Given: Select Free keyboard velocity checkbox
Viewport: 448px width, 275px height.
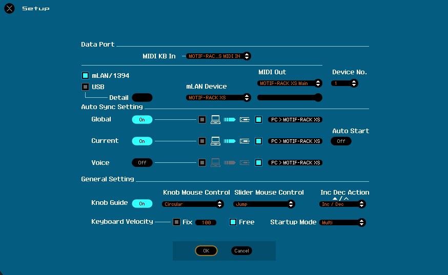Looking at the screenshot, I should 233,222.
